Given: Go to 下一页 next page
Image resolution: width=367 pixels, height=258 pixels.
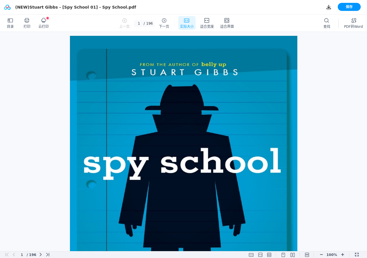Looking at the screenshot, I should [x=164, y=23].
